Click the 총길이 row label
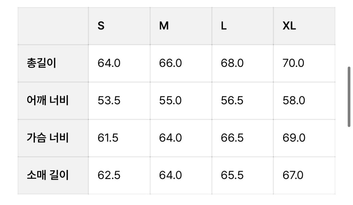 click(x=41, y=63)
